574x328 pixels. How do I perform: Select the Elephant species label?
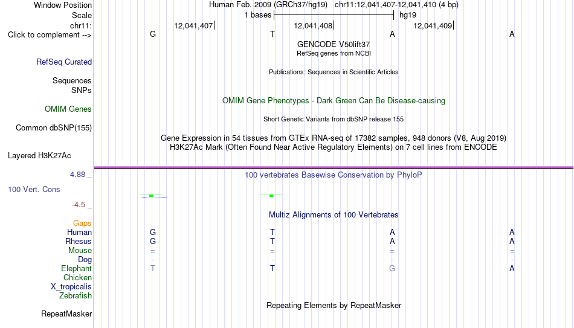[x=76, y=269]
